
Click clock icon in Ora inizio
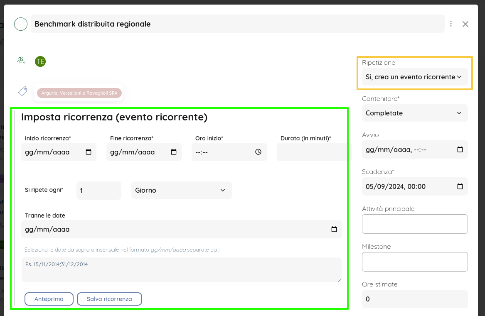258,152
